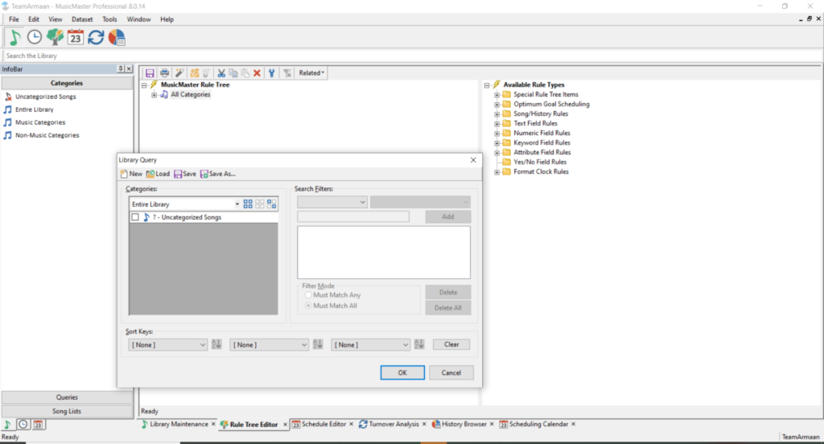824x444 pixels.
Task: Toggle sort direction for the first sort key
Action: point(216,345)
